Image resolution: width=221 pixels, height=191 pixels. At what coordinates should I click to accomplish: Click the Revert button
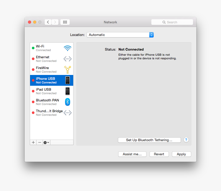(159, 154)
